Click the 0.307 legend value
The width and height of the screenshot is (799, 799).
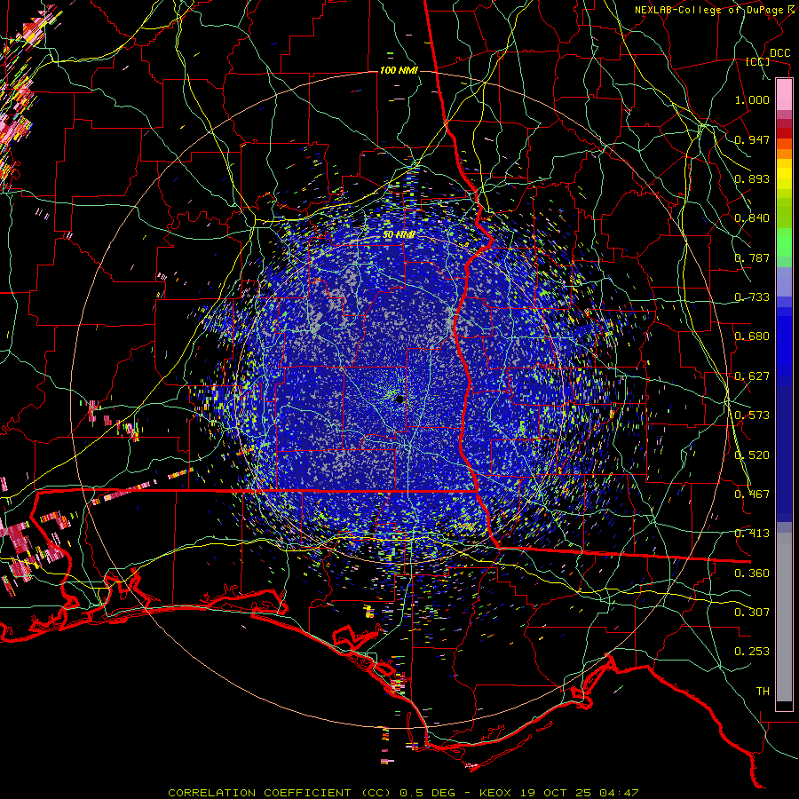point(752,613)
